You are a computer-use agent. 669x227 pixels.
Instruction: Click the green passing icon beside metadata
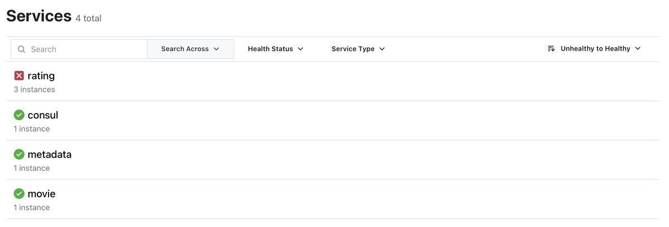[x=19, y=154]
